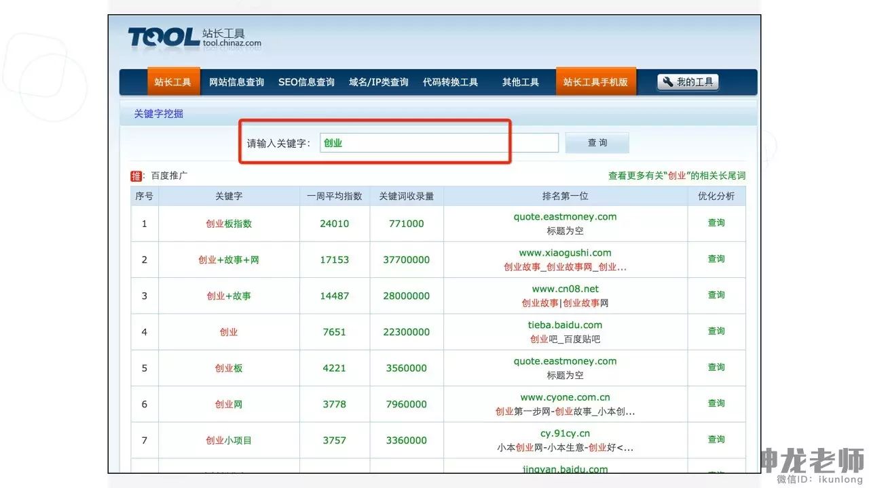Open quote.eastmoney.com link in row 1

565,217
